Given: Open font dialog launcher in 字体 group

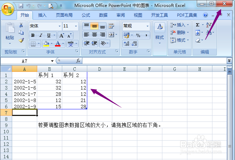Looking at the screenshot, I should click(77, 51).
